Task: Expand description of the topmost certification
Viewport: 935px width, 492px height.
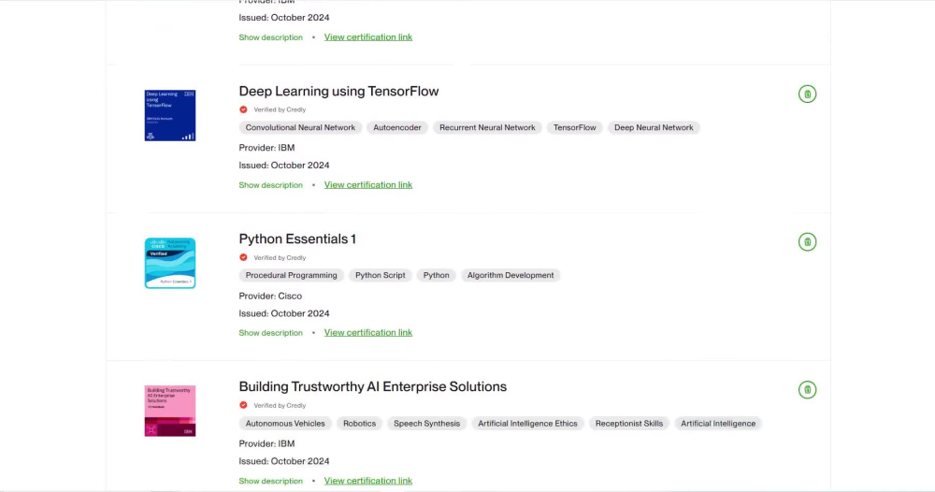Action: click(x=271, y=37)
